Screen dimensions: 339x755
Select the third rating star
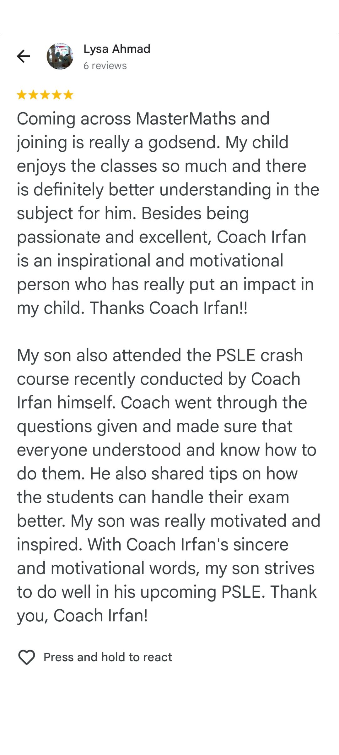pos(45,95)
